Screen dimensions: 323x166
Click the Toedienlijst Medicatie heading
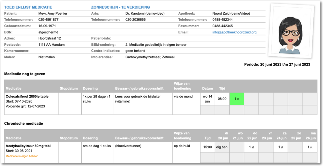click(28, 7)
